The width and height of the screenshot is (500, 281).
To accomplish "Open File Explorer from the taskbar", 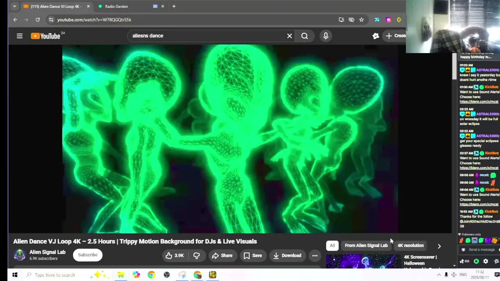I will click(x=121, y=275).
